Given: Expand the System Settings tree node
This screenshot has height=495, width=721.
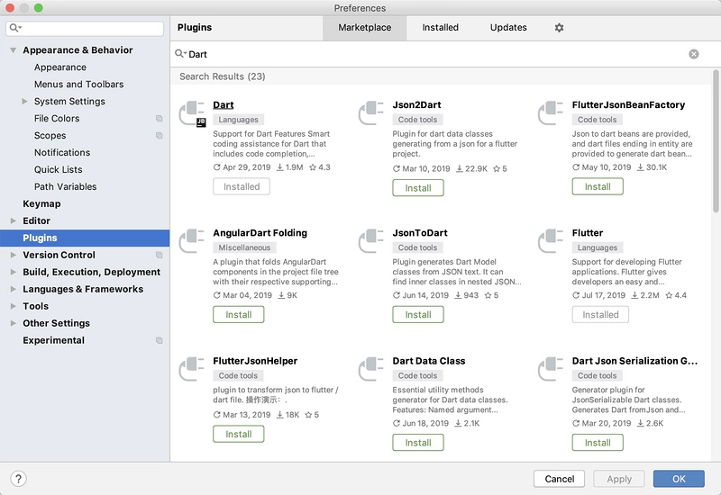Looking at the screenshot, I should click(x=25, y=101).
